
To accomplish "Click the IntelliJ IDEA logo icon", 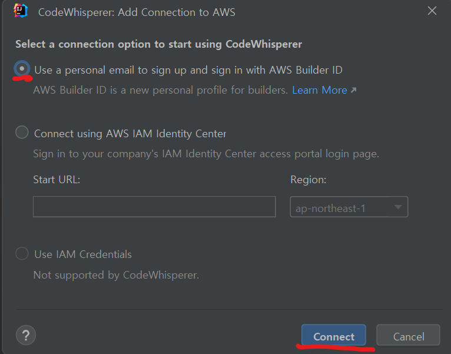I will (x=21, y=11).
